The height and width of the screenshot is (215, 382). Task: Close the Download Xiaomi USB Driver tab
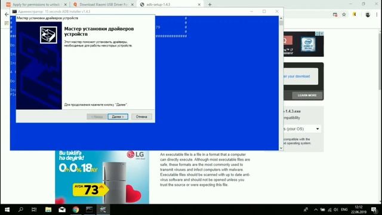(x=133, y=4)
